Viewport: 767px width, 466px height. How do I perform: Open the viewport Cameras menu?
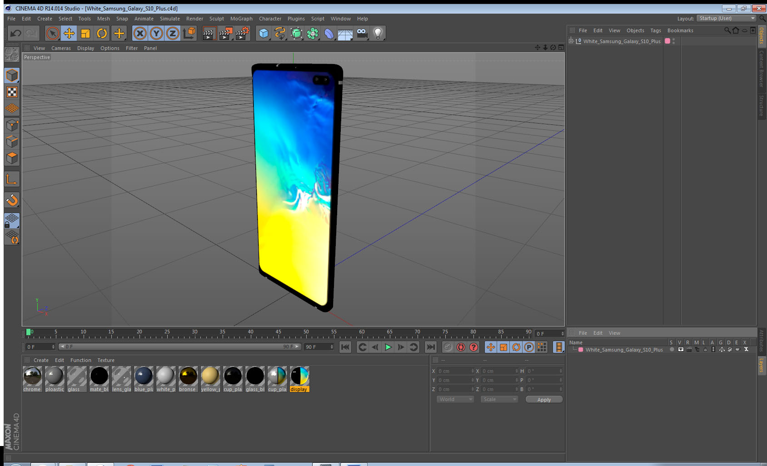(x=61, y=48)
